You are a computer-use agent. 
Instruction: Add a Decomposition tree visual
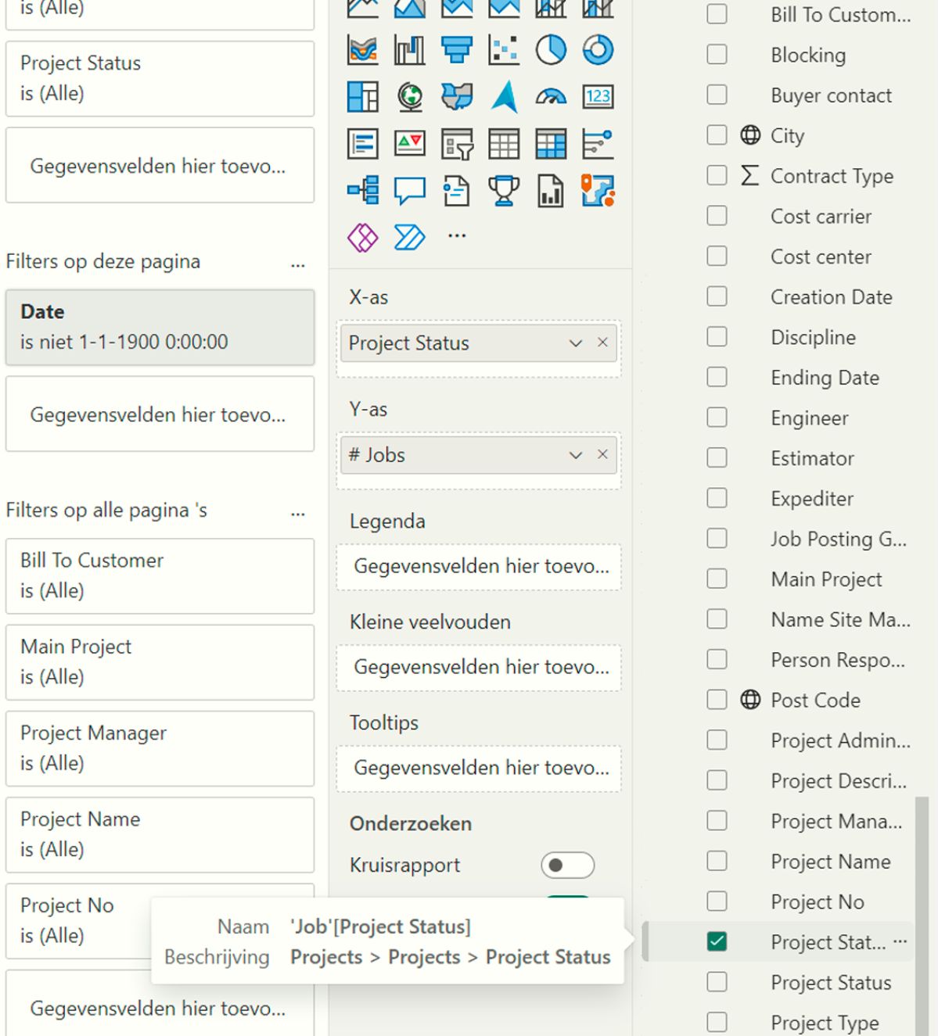tap(363, 190)
